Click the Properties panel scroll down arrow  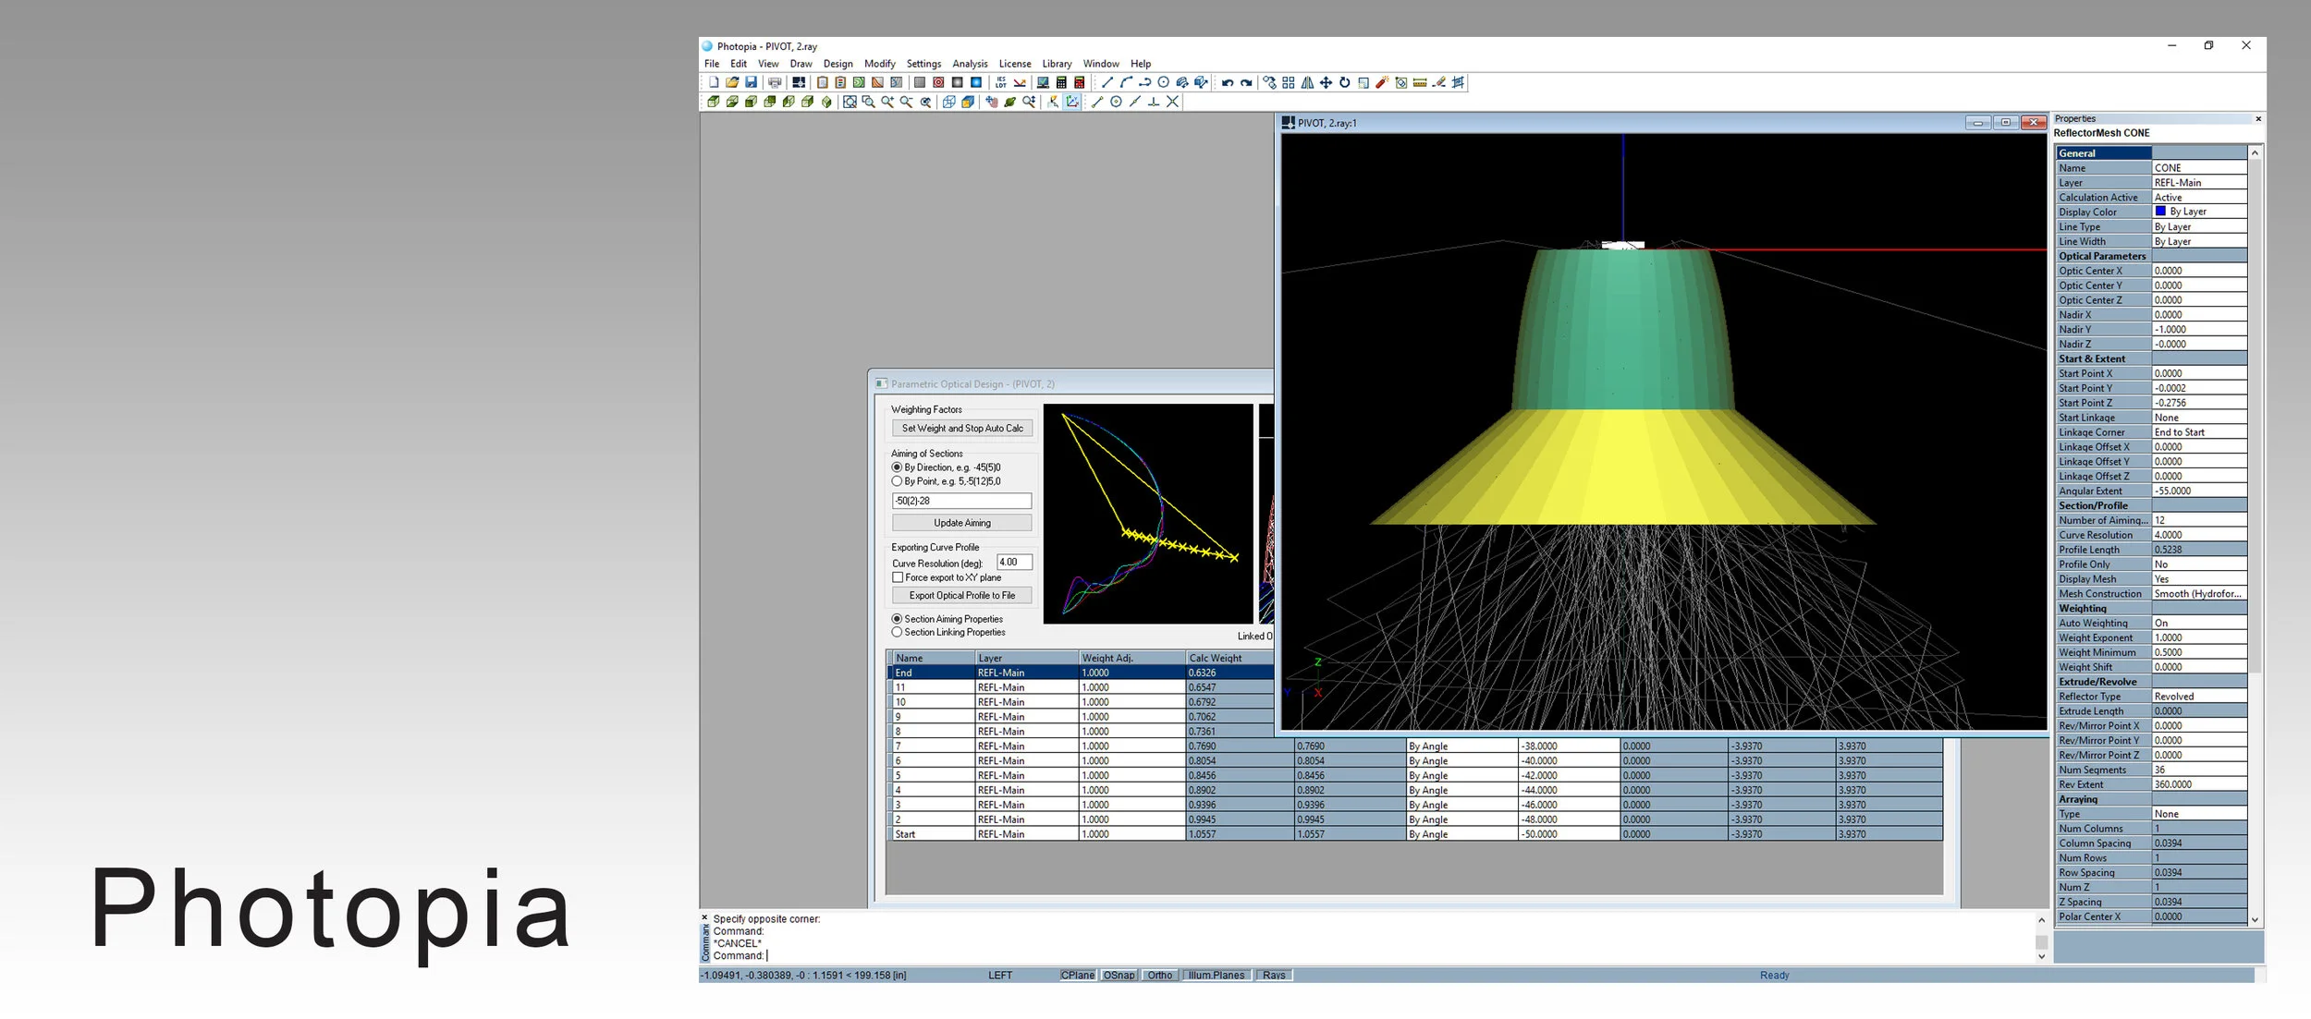tap(2255, 920)
